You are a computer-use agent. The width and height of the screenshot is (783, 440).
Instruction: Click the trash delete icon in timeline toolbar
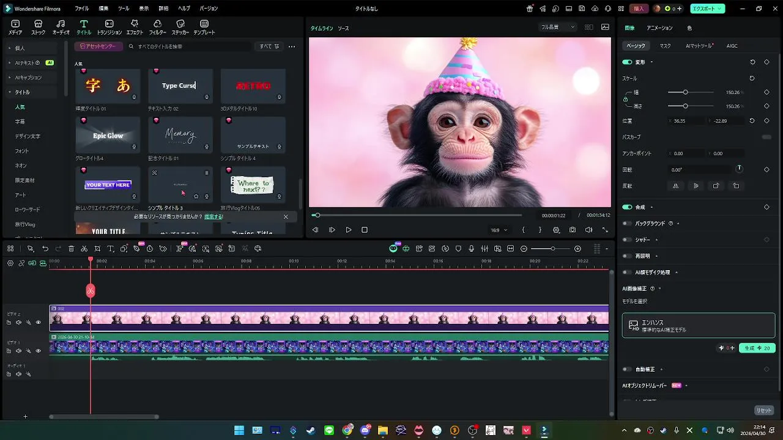pos(71,249)
